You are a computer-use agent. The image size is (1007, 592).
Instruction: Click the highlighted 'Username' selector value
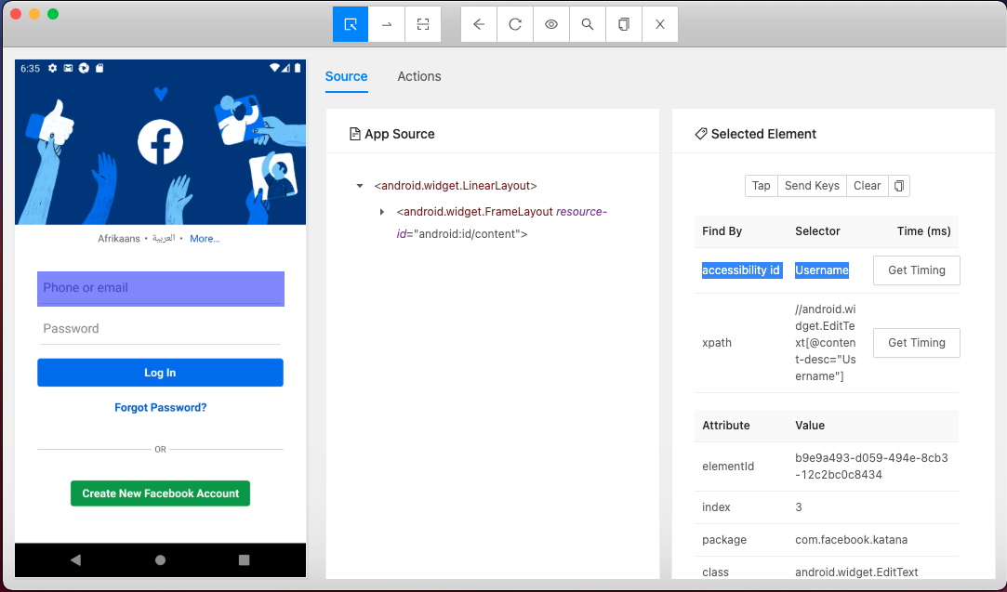(822, 270)
